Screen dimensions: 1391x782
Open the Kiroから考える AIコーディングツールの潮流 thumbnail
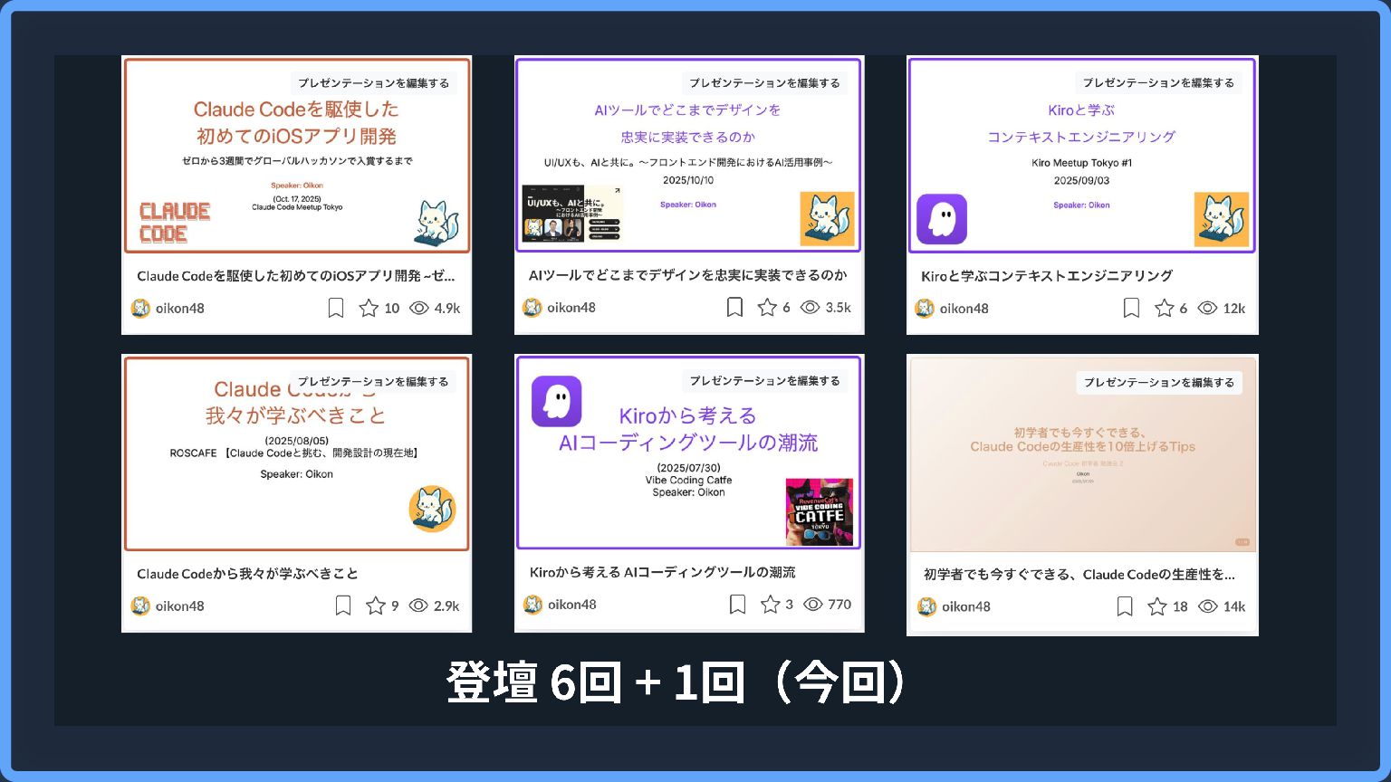(x=688, y=453)
